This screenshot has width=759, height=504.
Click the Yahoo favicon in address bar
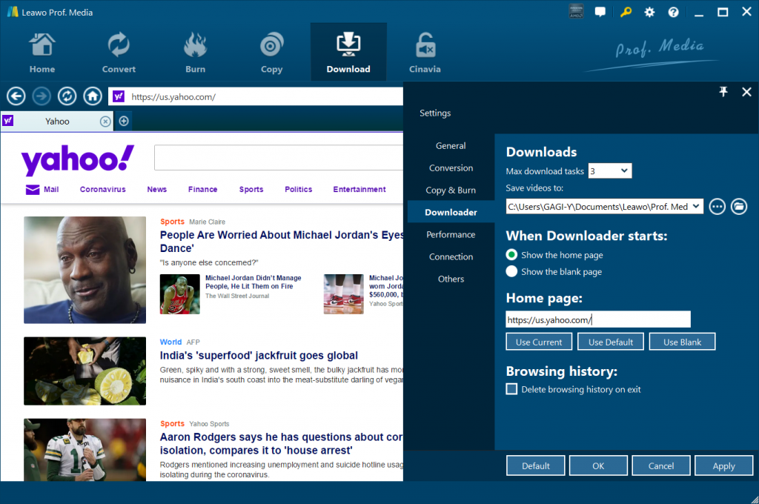(x=119, y=96)
